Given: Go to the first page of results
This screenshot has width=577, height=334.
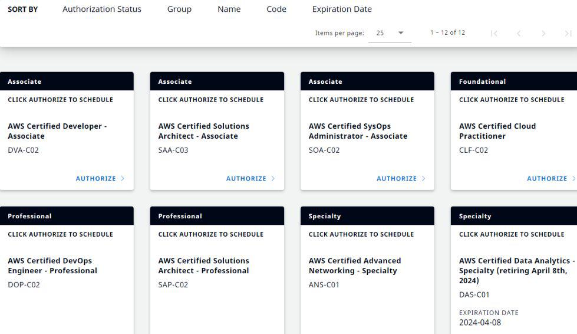Looking at the screenshot, I should point(494,33).
